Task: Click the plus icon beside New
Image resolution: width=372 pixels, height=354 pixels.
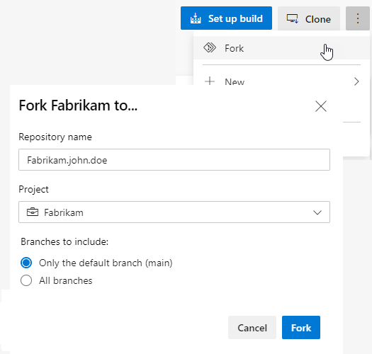Action: [210, 81]
